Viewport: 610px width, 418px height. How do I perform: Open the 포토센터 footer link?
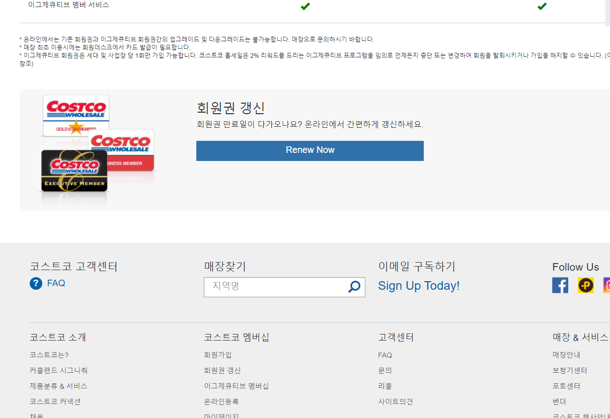click(x=566, y=386)
